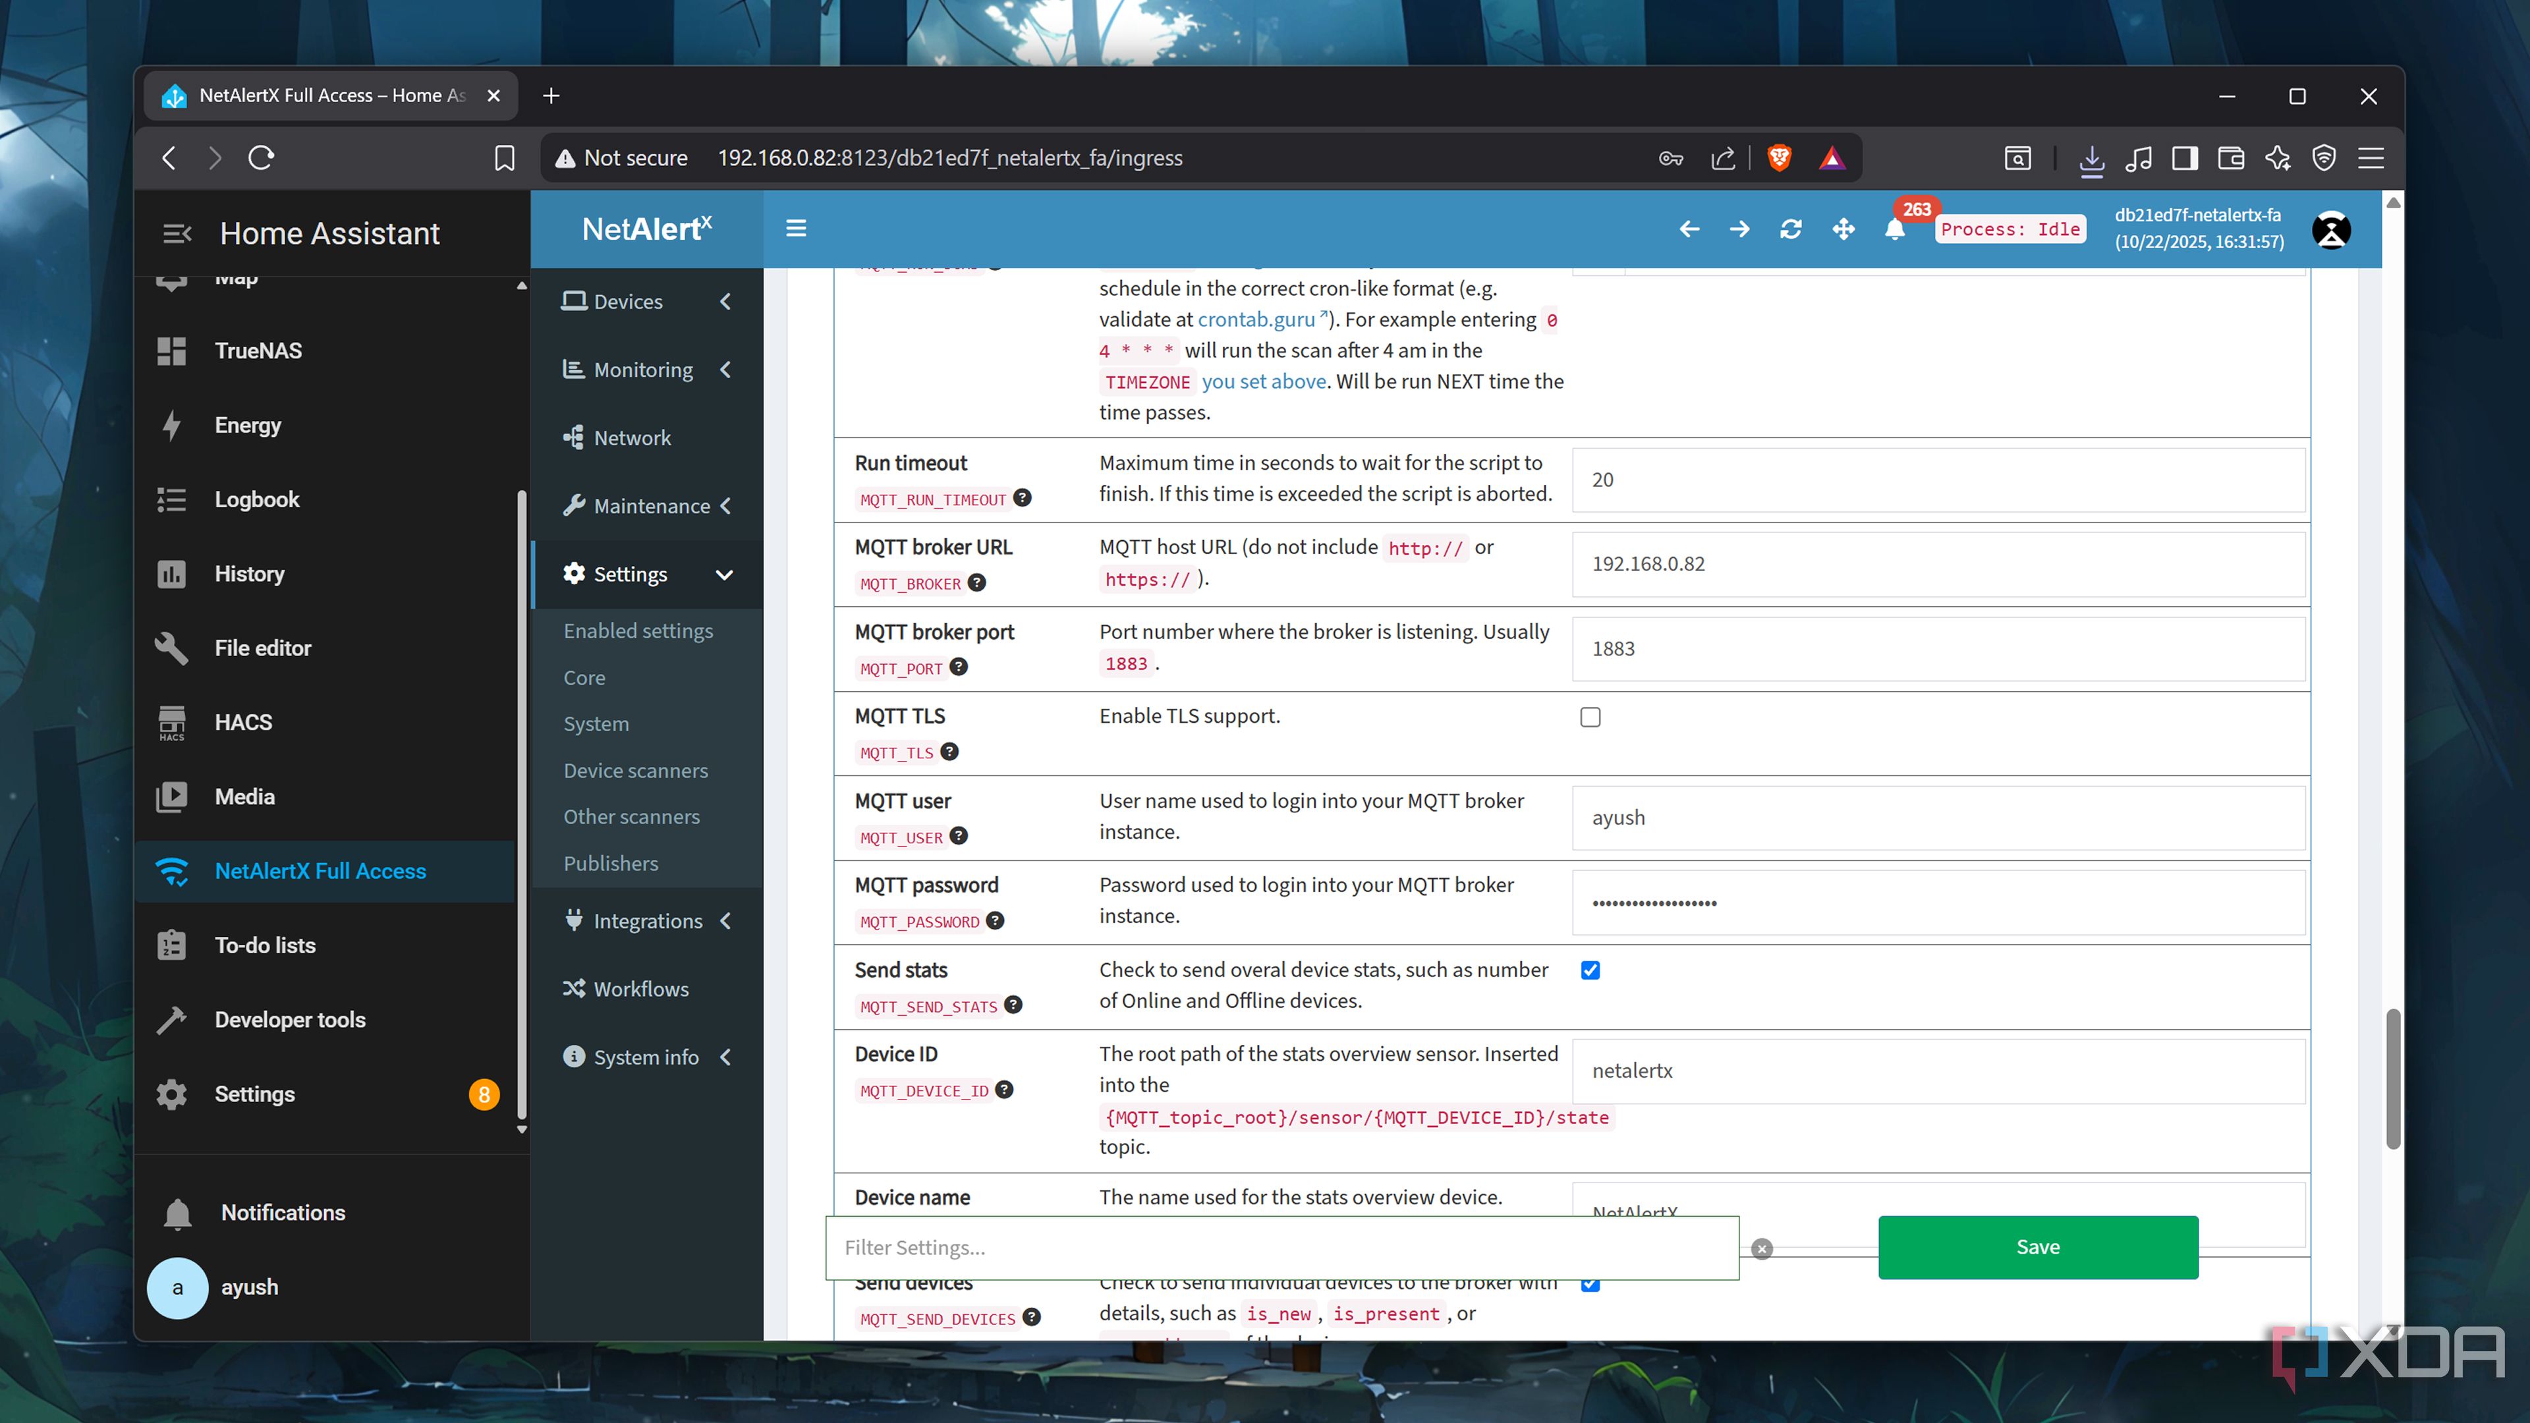Clear the Filter Settings search with x icon
The width and height of the screenshot is (2530, 1423).
pyautogui.click(x=1762, y=1248)
